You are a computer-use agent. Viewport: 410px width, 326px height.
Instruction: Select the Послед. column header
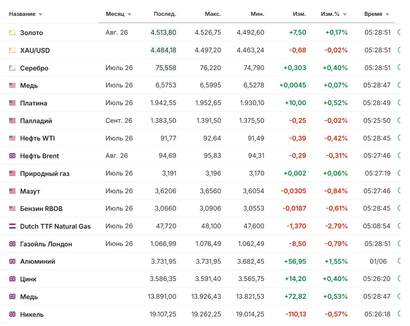coord(165,14)
